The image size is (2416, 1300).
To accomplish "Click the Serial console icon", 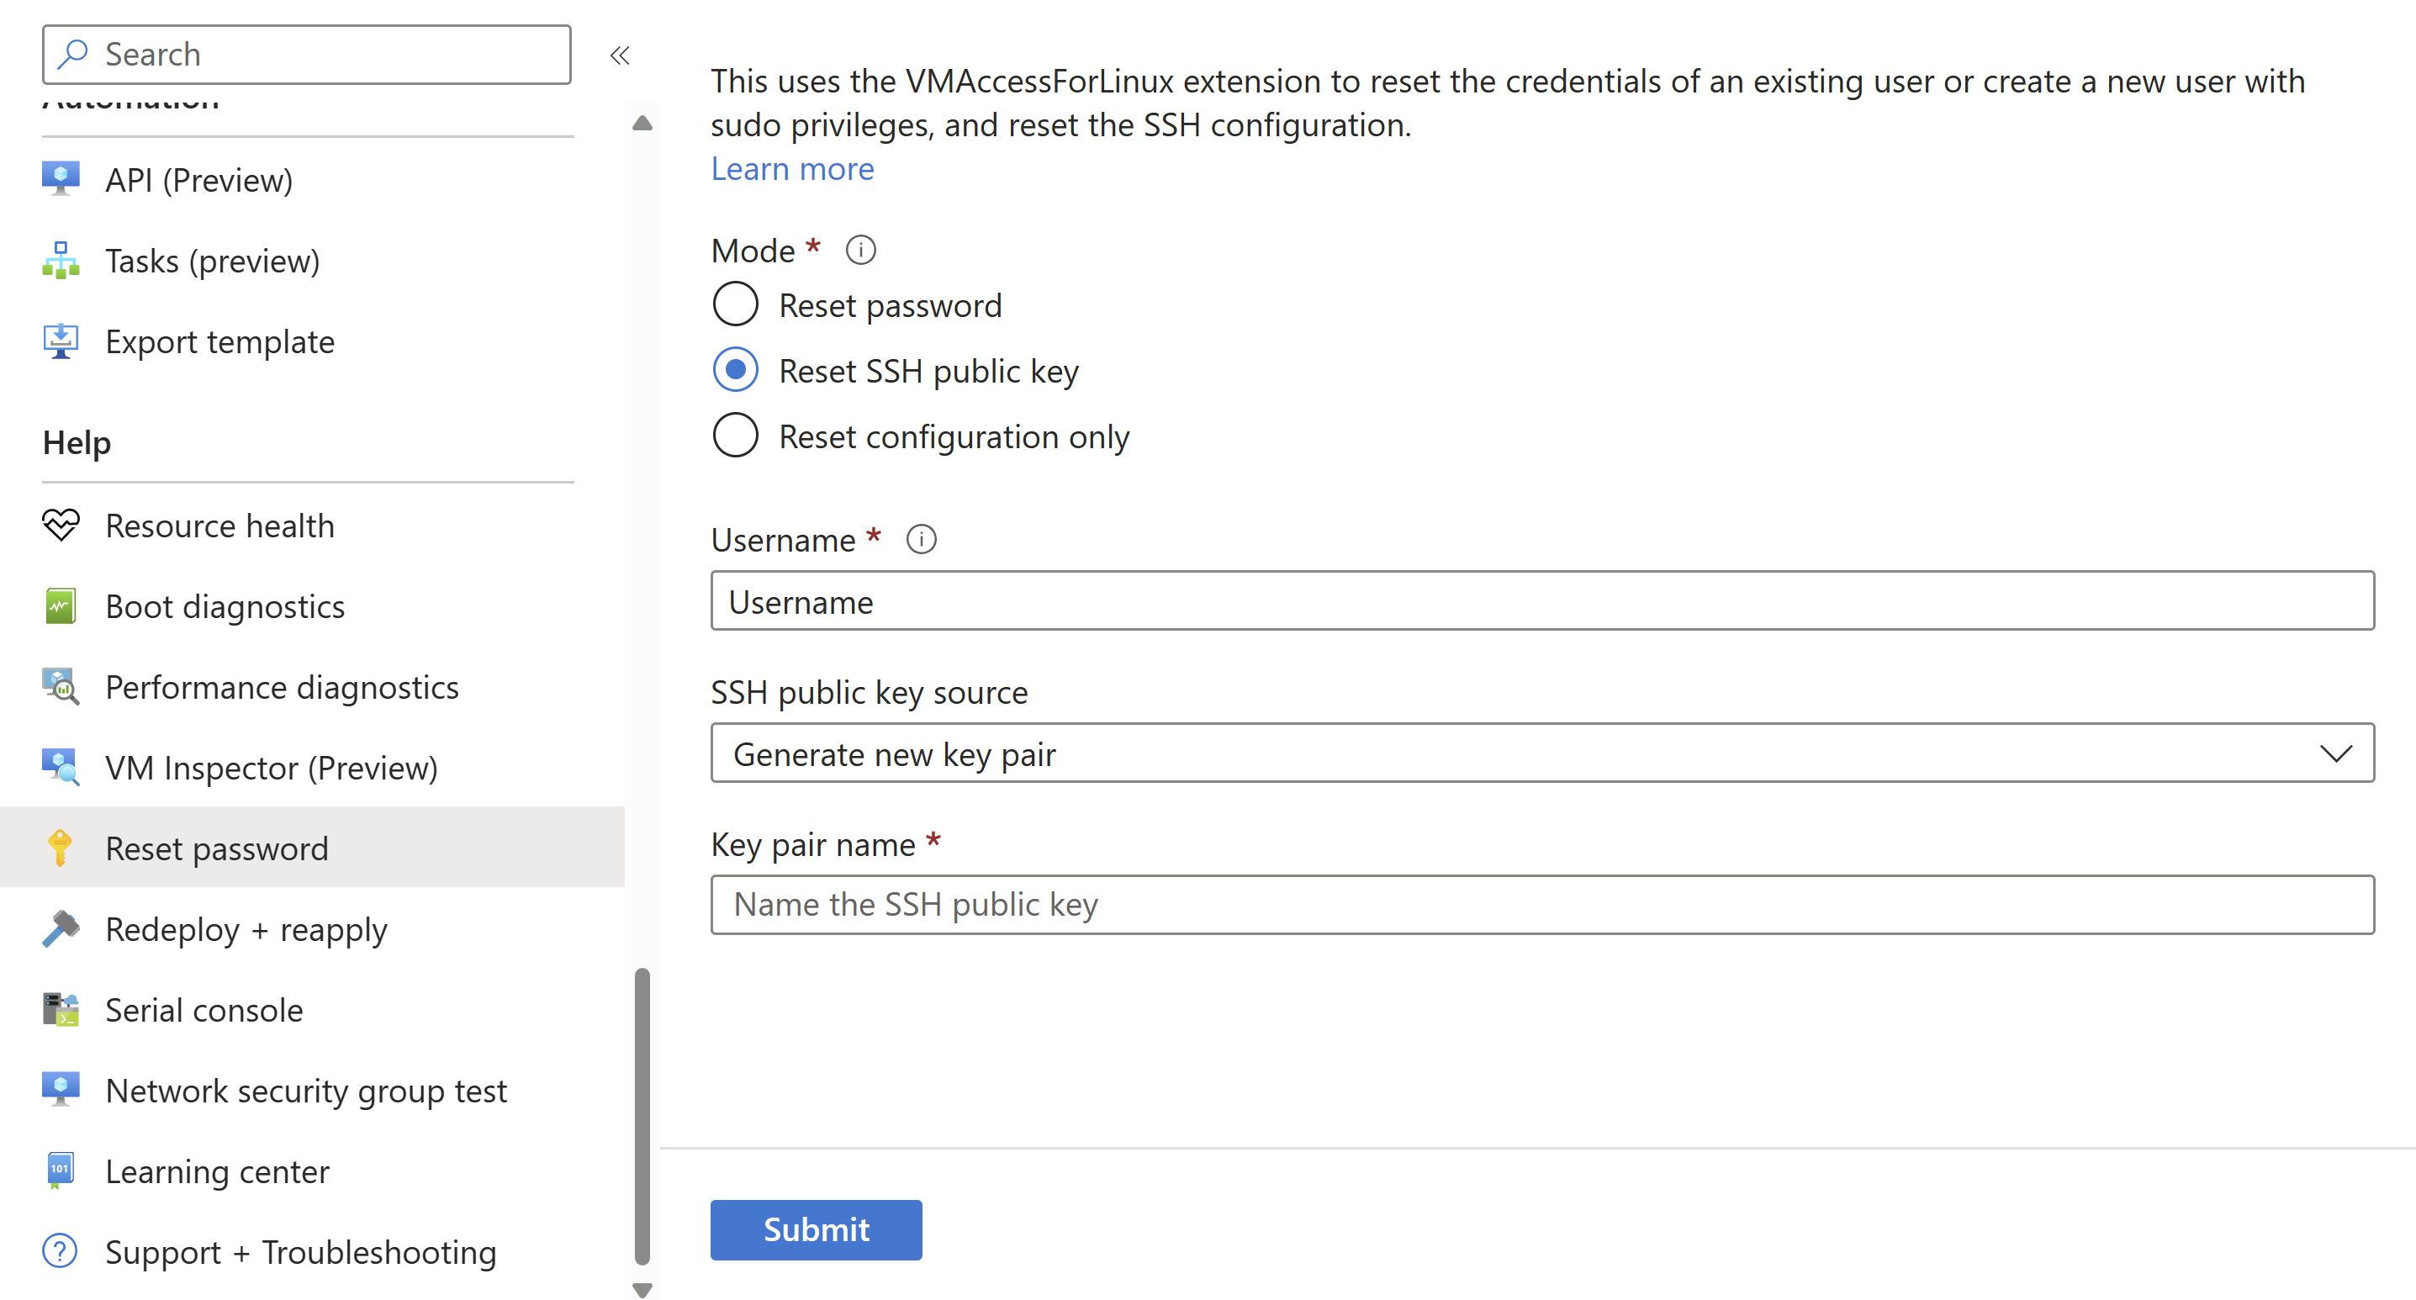I will (x=61, y=1009).
